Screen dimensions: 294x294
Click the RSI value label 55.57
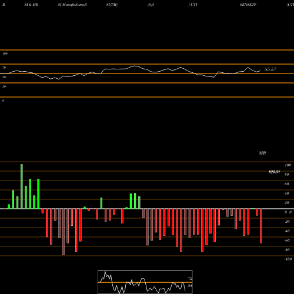click(270, 69)
